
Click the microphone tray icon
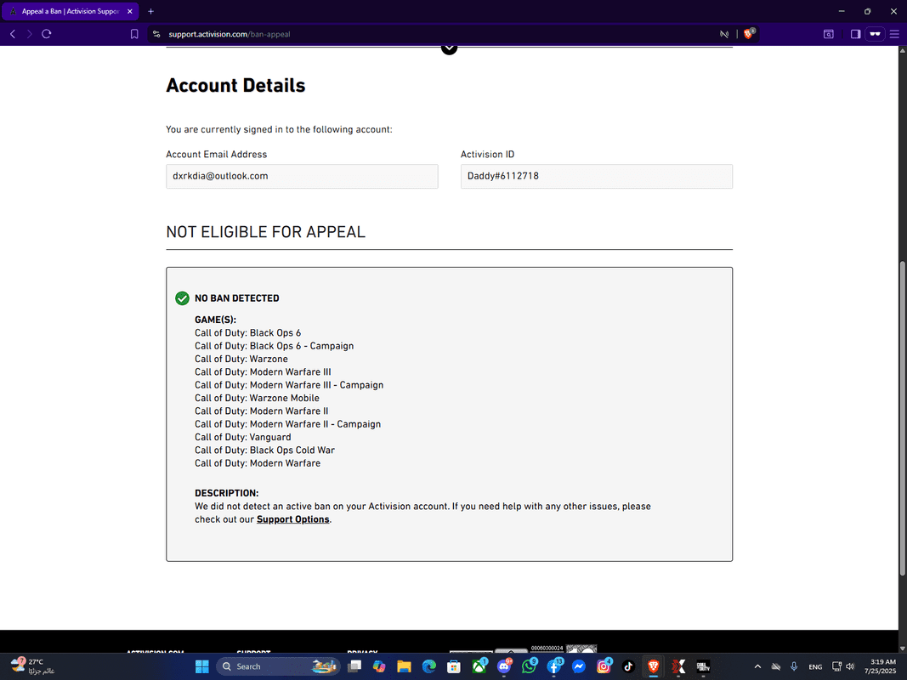coord(794,666)
